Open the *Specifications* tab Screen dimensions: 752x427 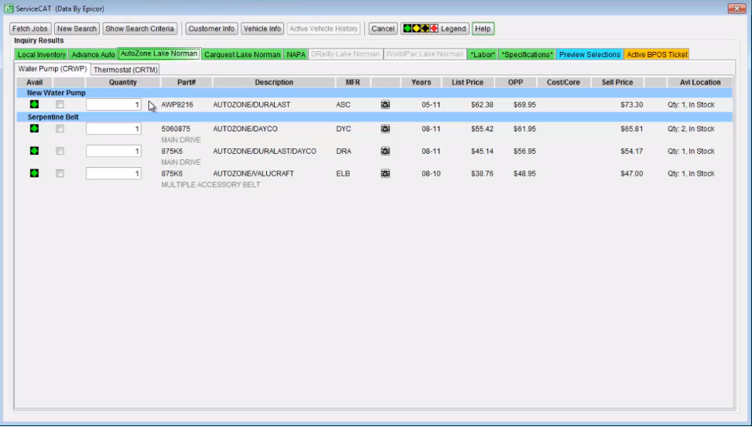coord(527,55)
